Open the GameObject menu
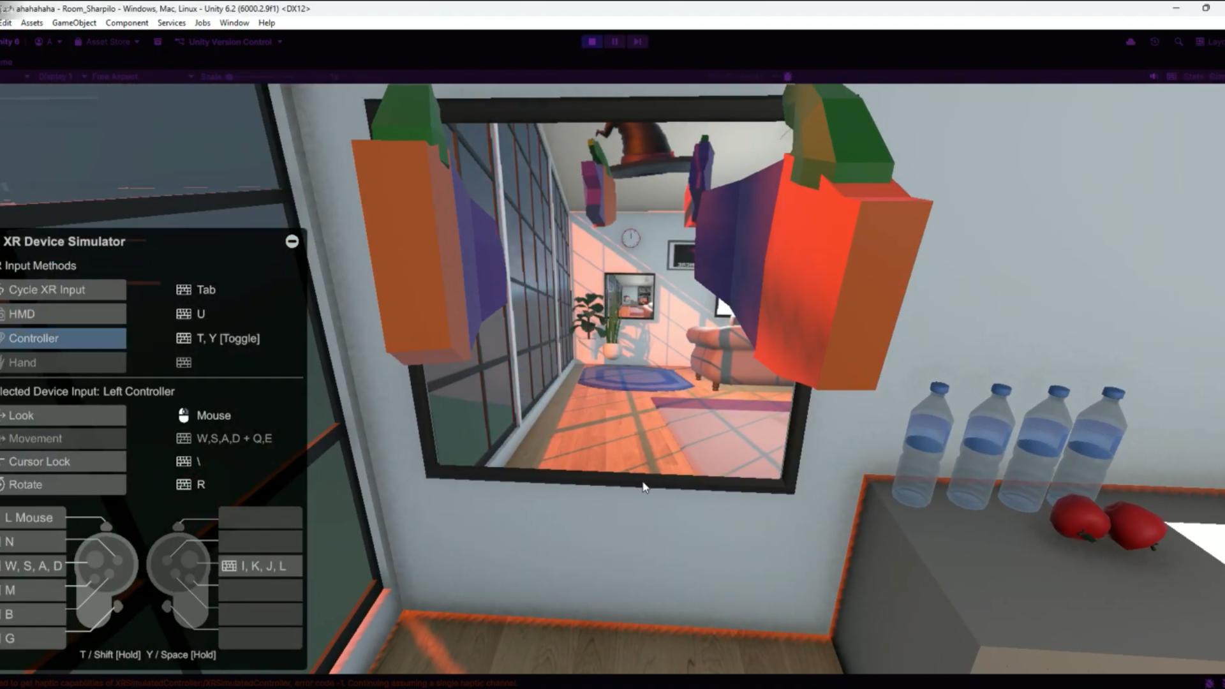Screen dimensions: 1225x689 click(x=74, y=23)
